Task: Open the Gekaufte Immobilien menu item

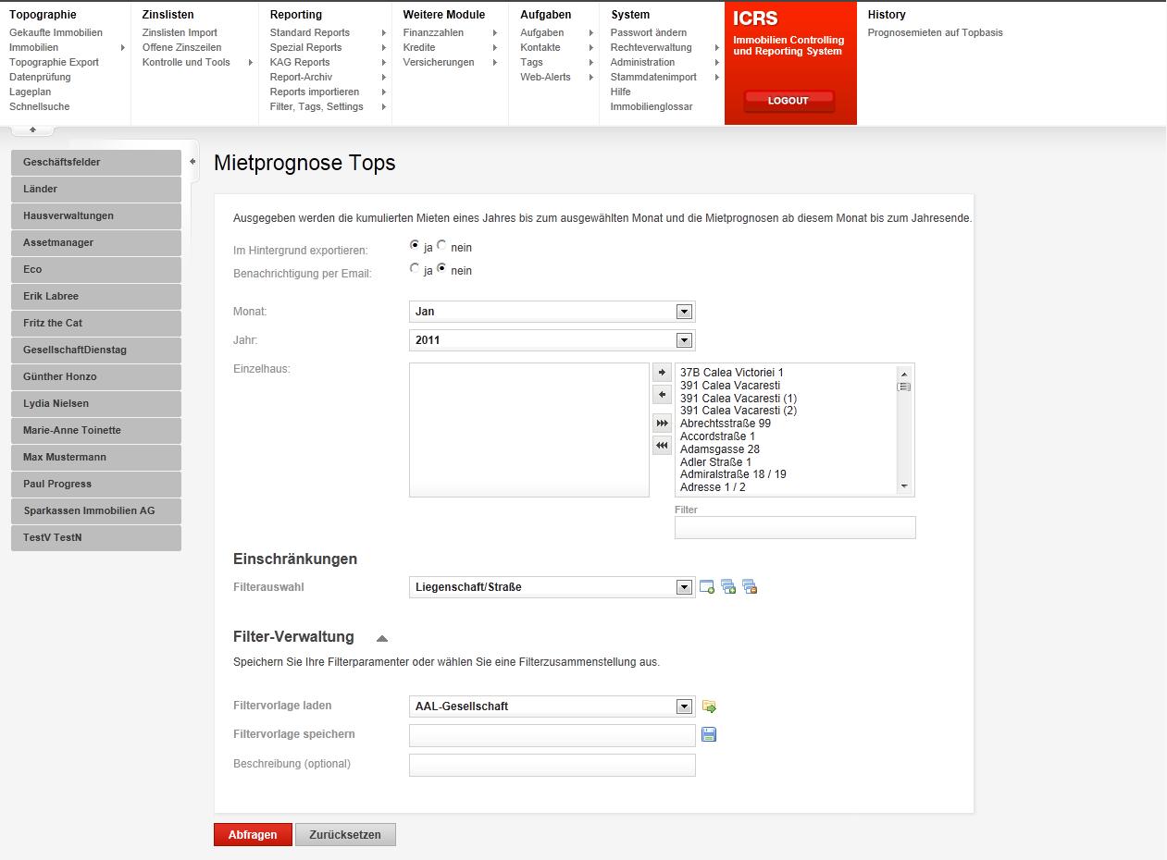Action: pos(56,32)
